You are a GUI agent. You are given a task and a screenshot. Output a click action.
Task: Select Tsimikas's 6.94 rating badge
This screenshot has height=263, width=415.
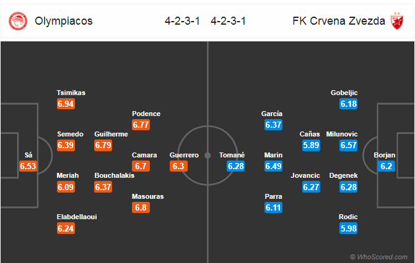point(66,104)
